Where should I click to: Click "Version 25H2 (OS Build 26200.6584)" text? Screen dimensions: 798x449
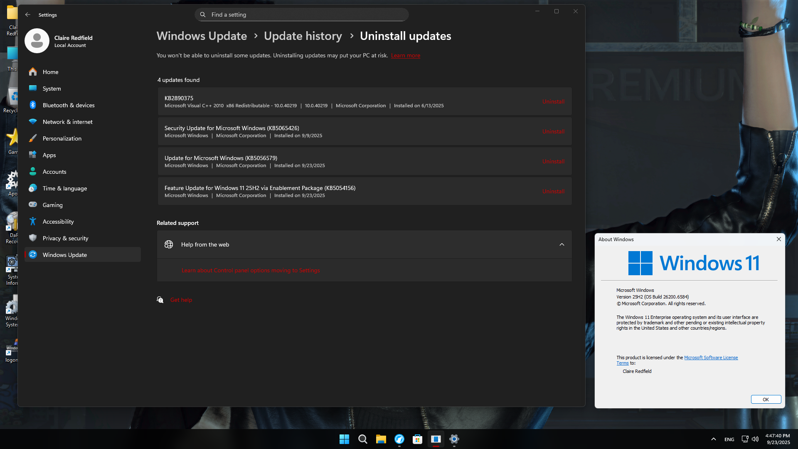point(653,297)
